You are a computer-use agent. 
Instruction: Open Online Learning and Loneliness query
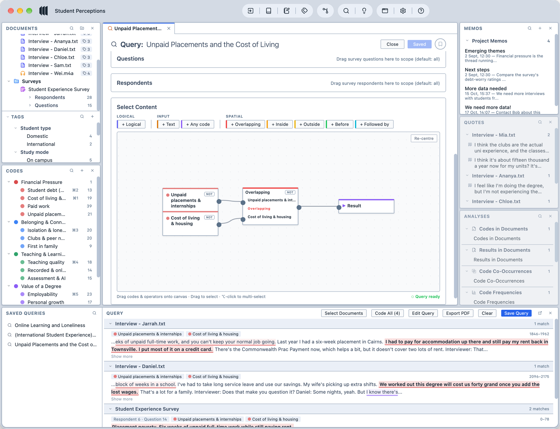(50, 325)
